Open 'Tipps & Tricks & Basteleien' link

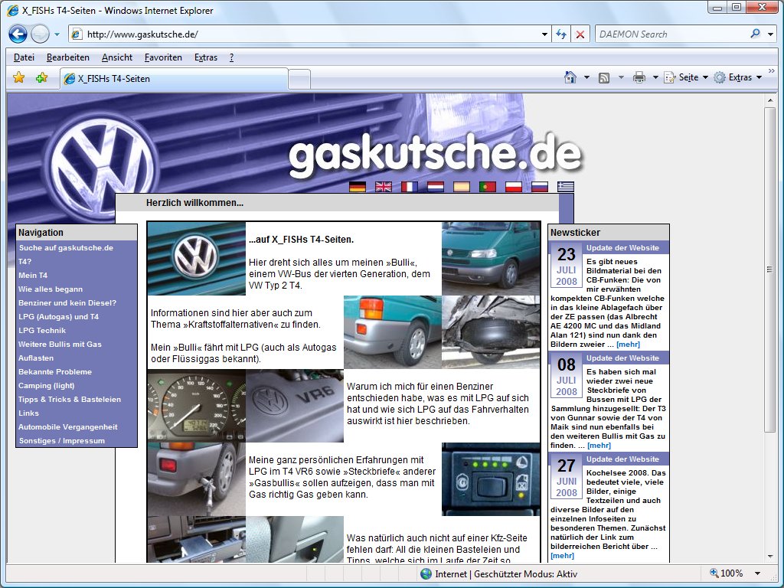click(70, 400)
